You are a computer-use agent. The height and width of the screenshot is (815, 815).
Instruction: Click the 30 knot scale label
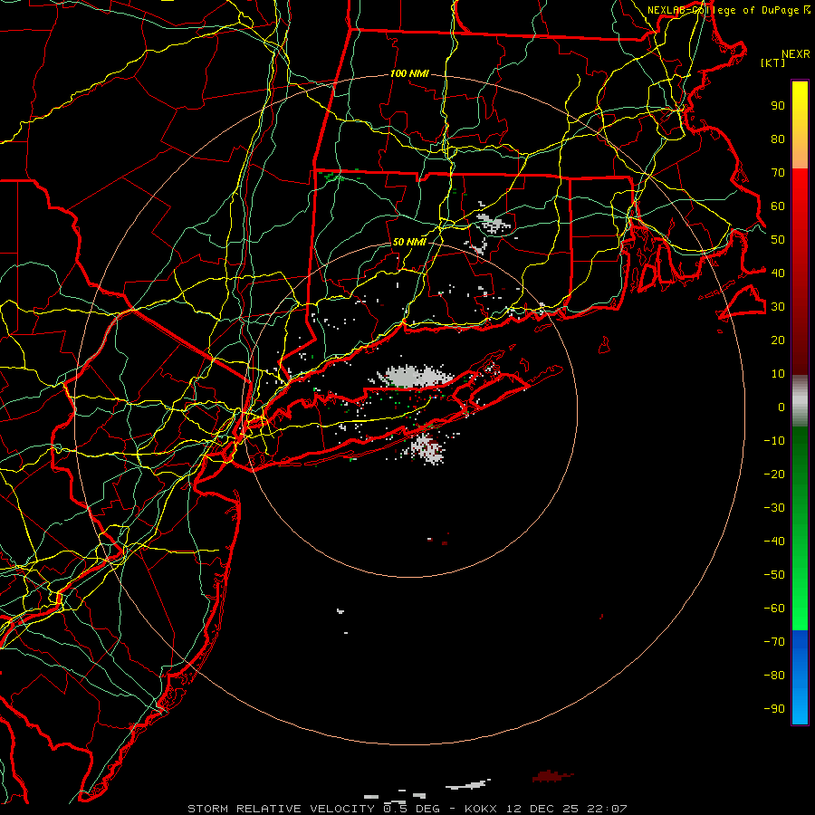coord(778,307)
